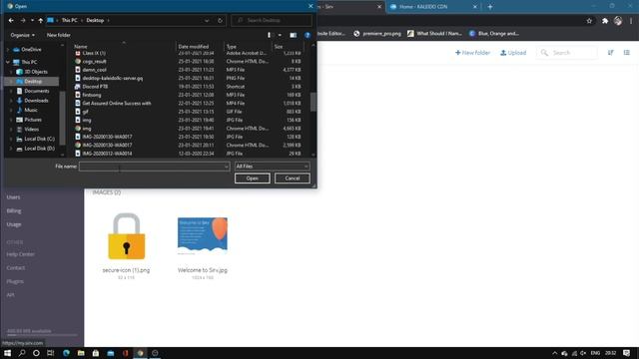
Task: Open premiere_pro.png bookmark
Action: [x=377, y=34]
